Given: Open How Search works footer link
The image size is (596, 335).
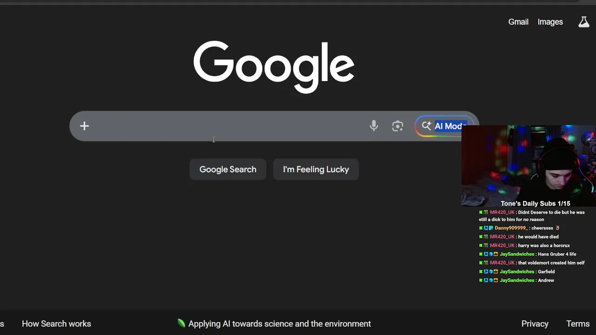Looking at the screenshot, I should [x=56, y=324].
